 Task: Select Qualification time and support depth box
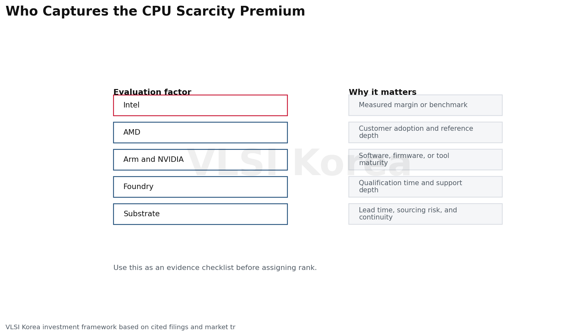click(x=425, y=187)
